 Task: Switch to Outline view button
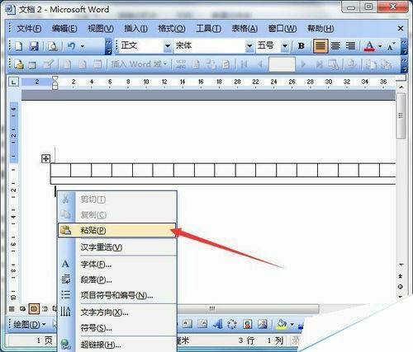[45, 309]
